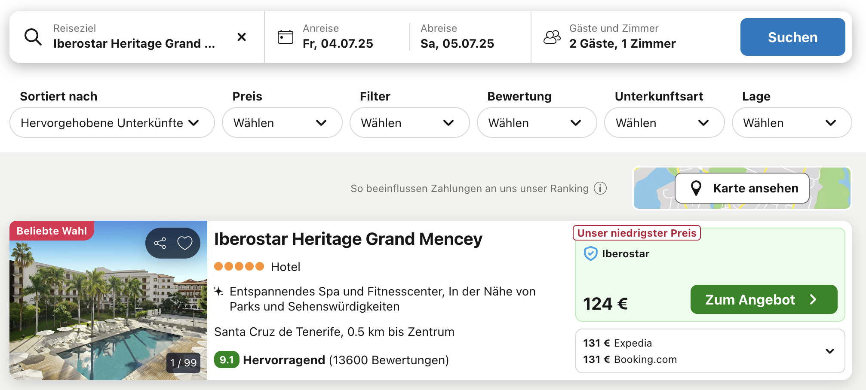Click the search magnifier icon
866x390 pixels.
pyautogui.click(x=33, y=37)
